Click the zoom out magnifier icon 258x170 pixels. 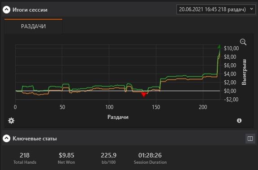[x=243, y=42]
